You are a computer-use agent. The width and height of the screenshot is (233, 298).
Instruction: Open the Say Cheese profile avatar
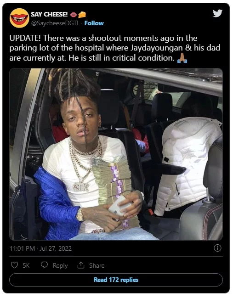19,18
